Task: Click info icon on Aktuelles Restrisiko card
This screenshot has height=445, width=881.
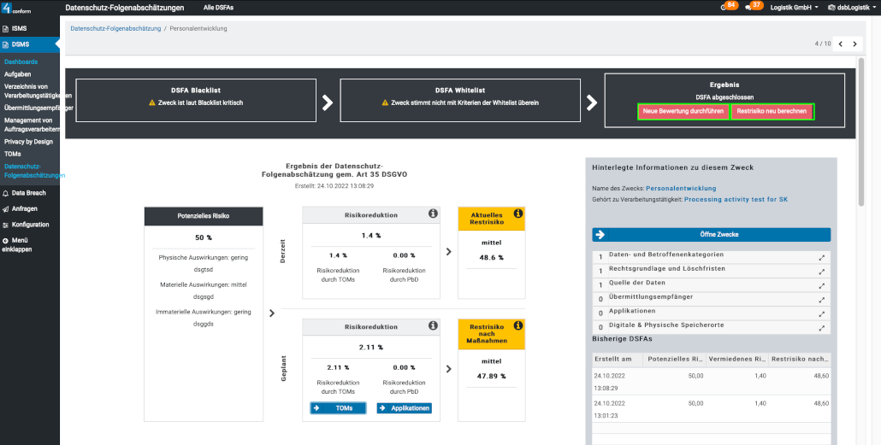Action: pyautogui.click(x=517, y=214)
